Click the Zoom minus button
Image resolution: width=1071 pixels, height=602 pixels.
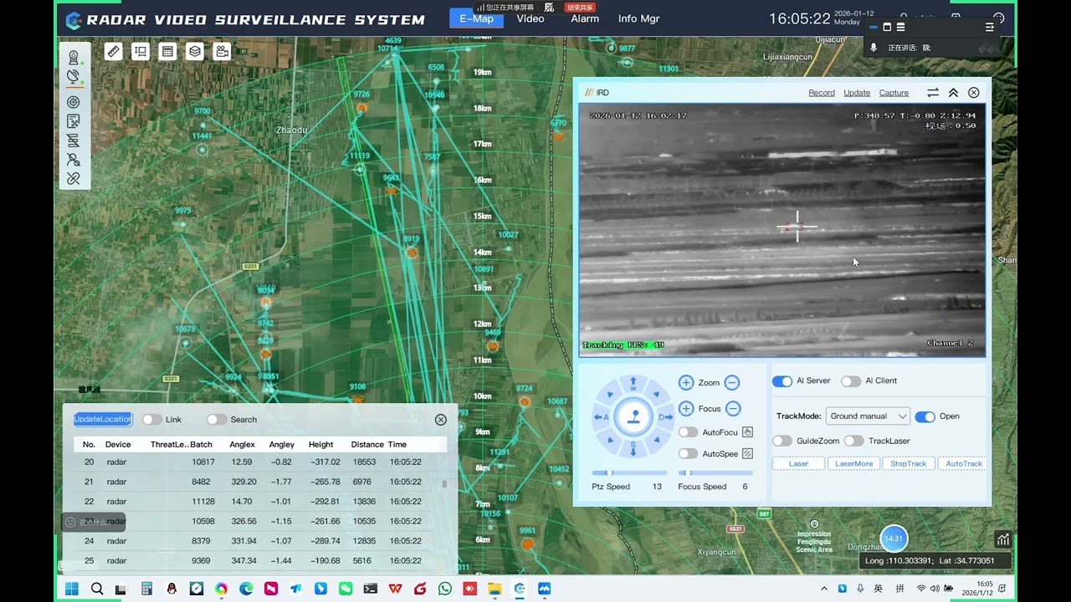tap(732, 383)
